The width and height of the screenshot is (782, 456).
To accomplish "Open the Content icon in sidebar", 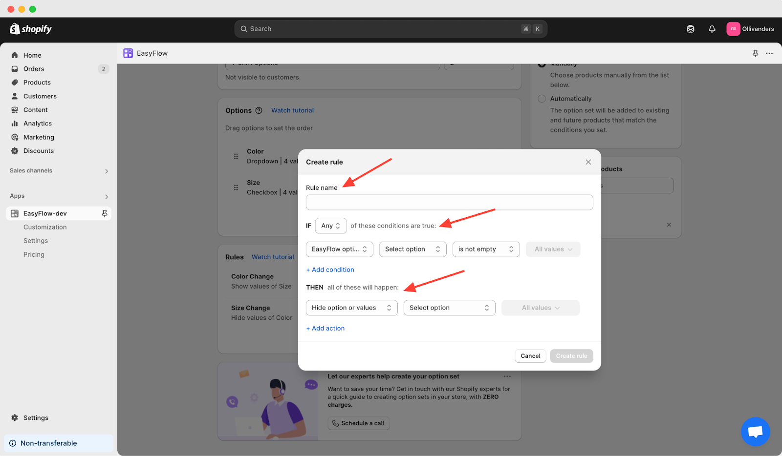I will tap(15, 110).
